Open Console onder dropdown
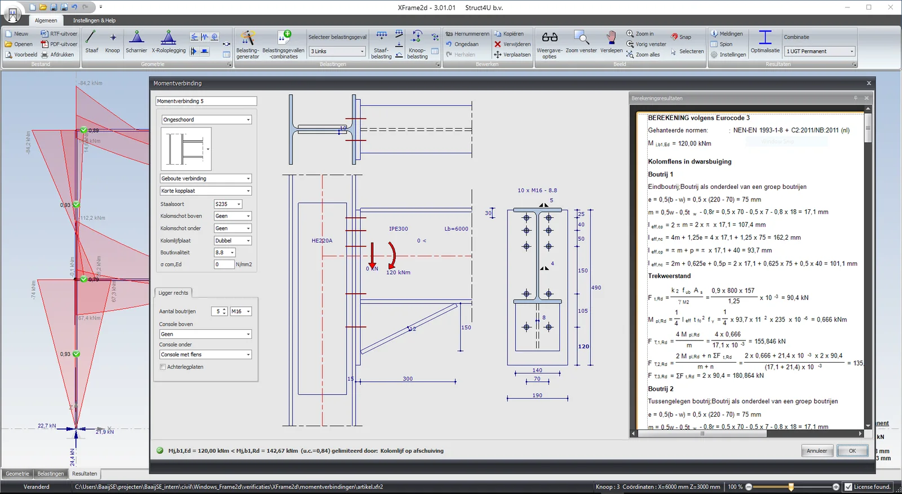The image size is (902, 494). pyautogui.click(x=205, y=355)
